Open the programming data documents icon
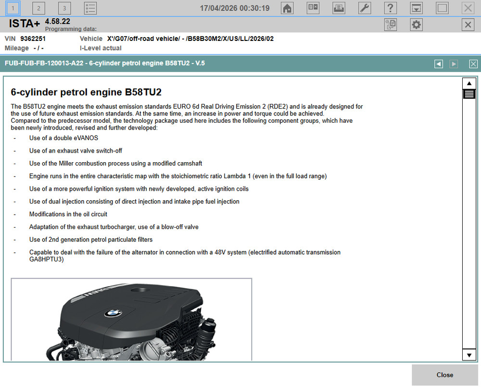This screenshot has width=481, height=387. pyautogui.click(x=390, y=25)
